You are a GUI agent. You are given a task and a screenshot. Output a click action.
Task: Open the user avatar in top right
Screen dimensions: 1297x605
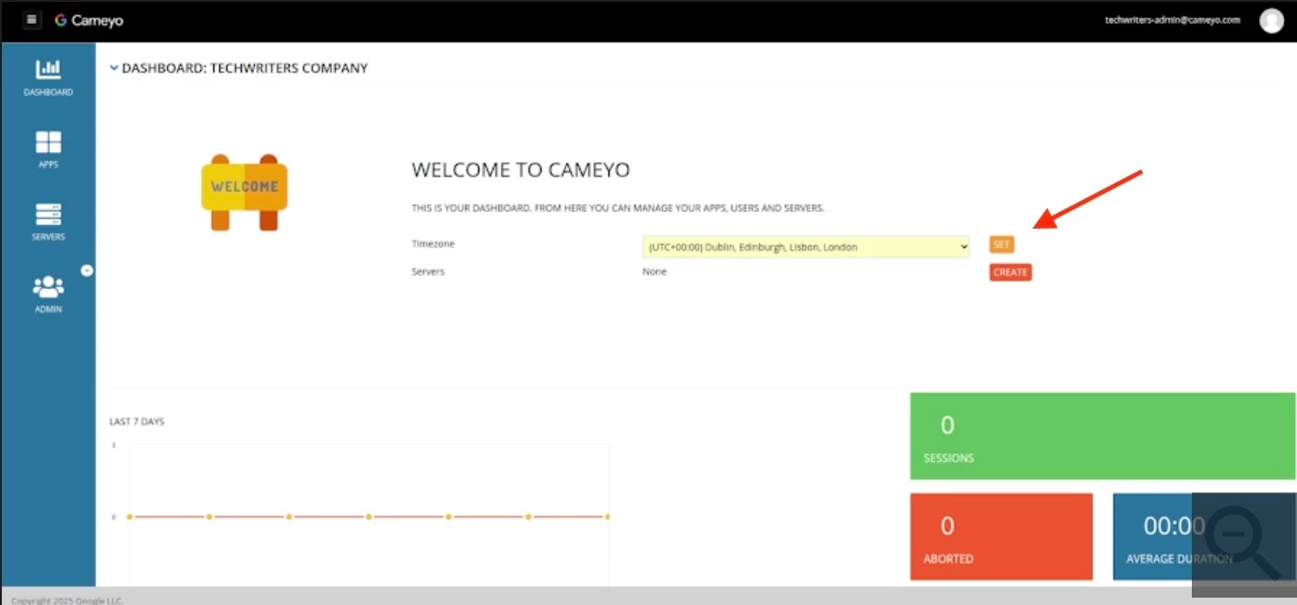(1271, 20)
